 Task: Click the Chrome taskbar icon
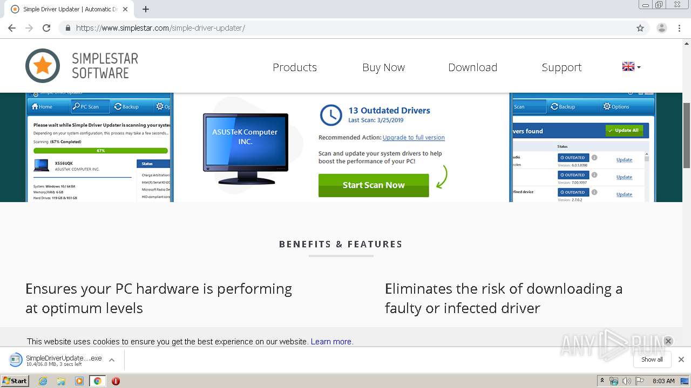(97, 381)
